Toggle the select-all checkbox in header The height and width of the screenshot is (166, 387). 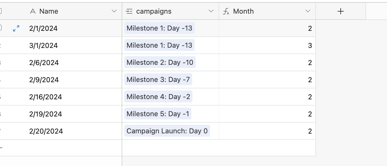tap(1, 11)
